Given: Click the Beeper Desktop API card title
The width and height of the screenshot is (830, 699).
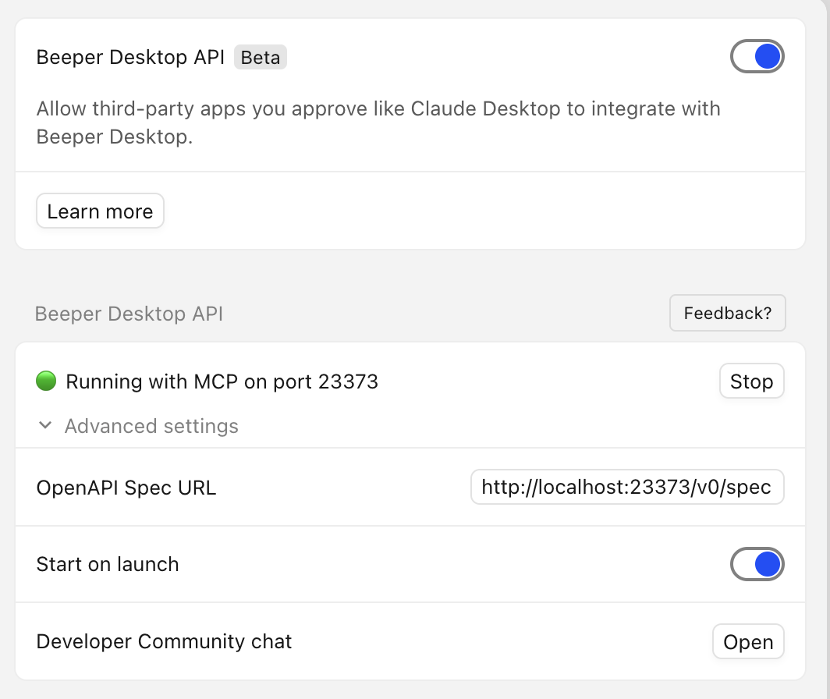Looking at the screenshot, I should [x=130, y=58].
